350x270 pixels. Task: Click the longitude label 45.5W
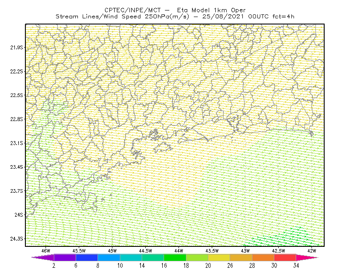79,251
